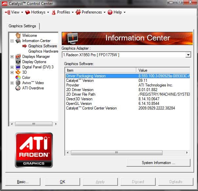Screen dimensions: 198x191
Task: Open the Profiles menu
Action: pos(63,12)
